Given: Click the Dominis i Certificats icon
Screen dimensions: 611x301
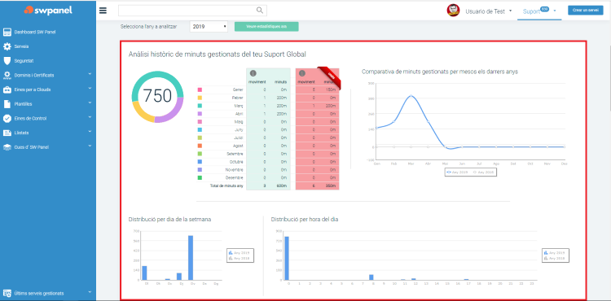Looking at the screenshot, I should 7,75.
